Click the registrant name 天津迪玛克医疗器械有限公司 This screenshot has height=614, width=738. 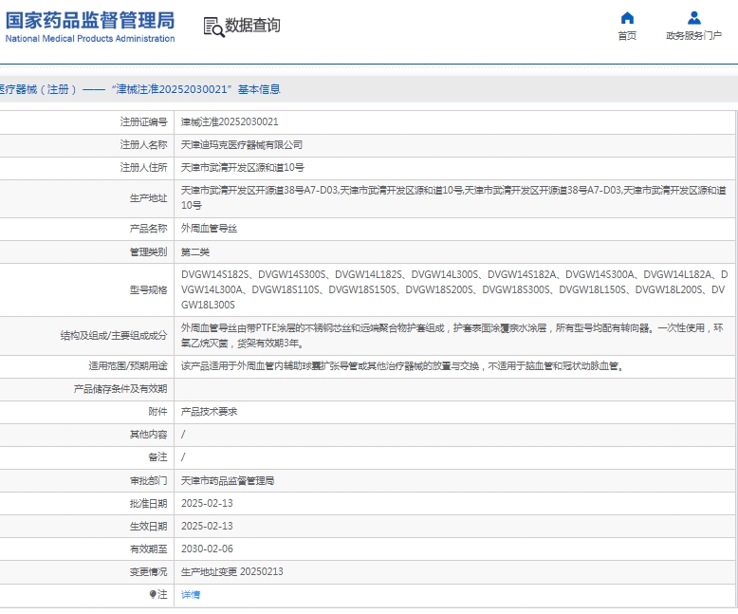point(242,144)
